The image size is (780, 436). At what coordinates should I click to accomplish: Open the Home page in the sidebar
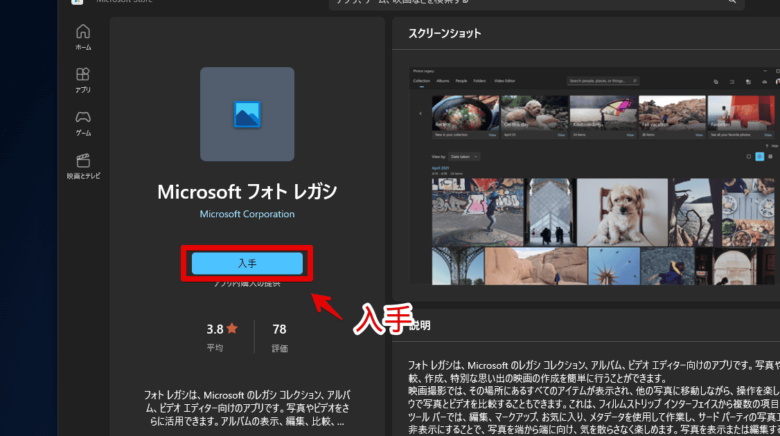pos(83,37)
